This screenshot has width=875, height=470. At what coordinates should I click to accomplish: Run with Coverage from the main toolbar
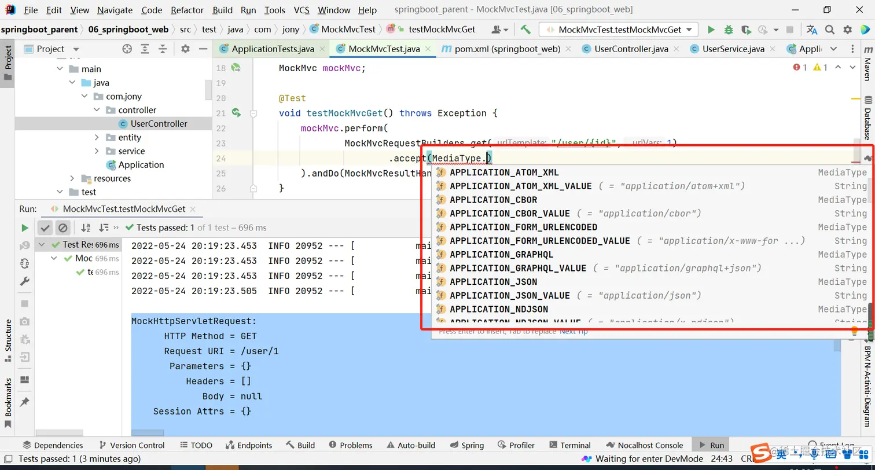pyautogui.click(x=746, y=30)
